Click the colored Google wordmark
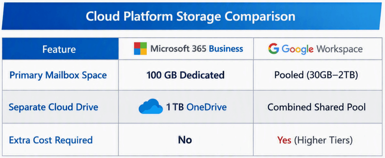385x158 pixels. (298, 49)
